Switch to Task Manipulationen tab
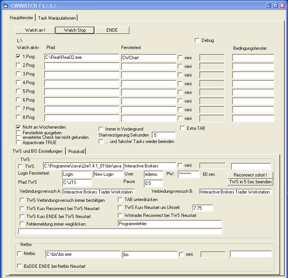 coord(57,18)
